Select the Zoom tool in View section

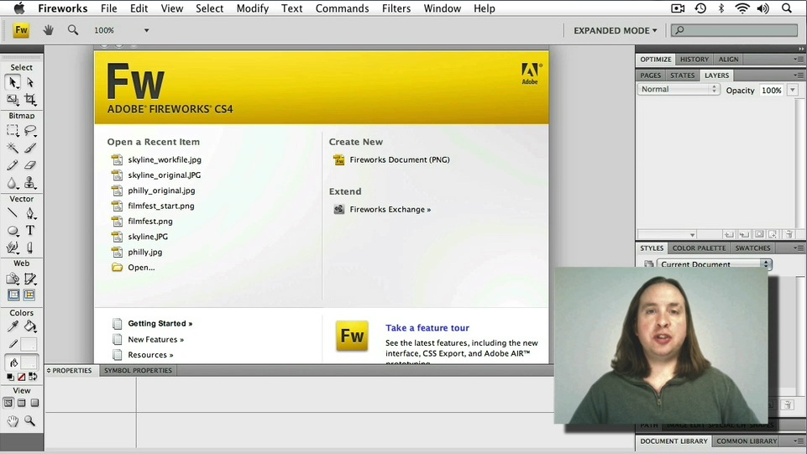[30, 421]
